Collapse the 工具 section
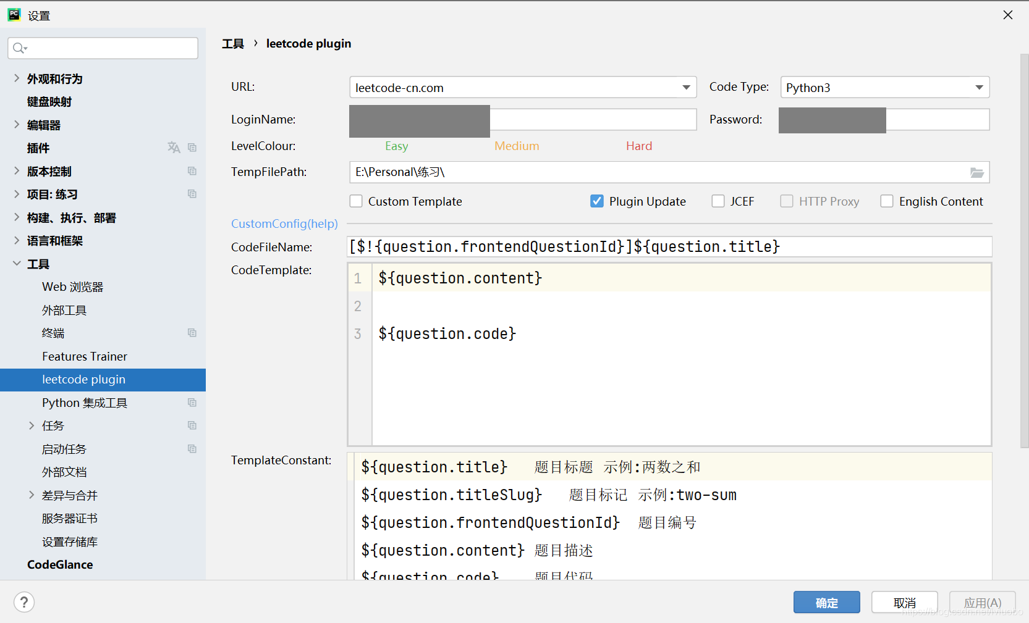This screenshot has height=623, width=1029. [17, 264]
